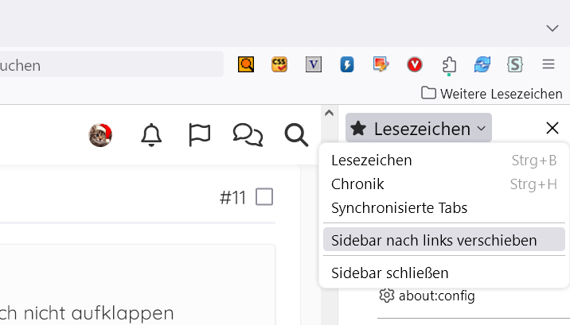This screenshot has width=570, height=325.
Task: Expand the tab list chevron at top
Action: (552, 28)
